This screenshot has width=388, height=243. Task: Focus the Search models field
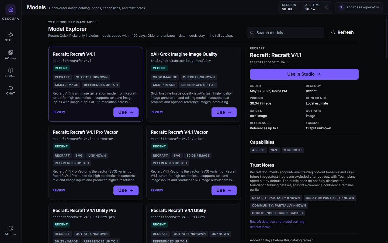tap(285, 32)
